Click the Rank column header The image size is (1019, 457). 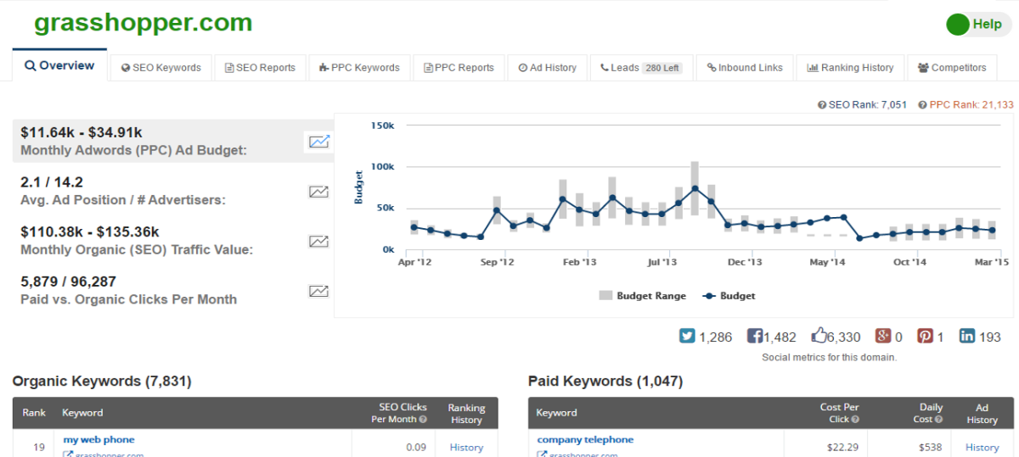click(34, 413)
